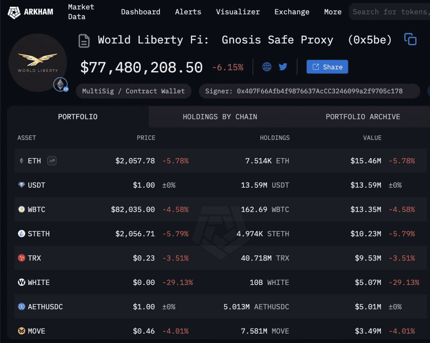The image size is (430, 343).
Task: Click the Ethereum chain badge on avatar
Action: (60, 84)
